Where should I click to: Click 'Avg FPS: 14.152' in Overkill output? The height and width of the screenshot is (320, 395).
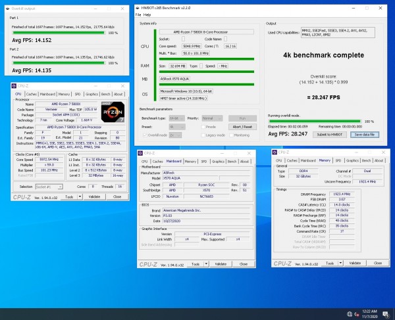pos(32,40)
